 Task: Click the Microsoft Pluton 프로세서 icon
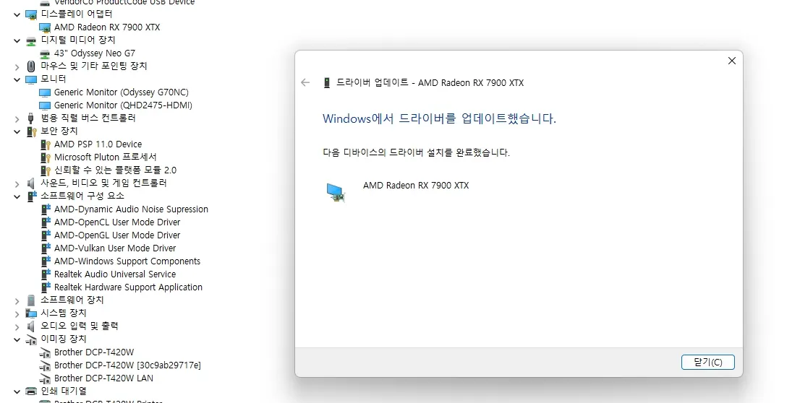click(46, 157)
